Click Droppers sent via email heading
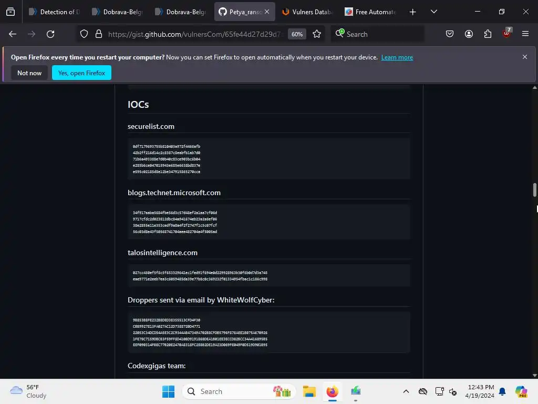The width and height of the screenshot is (538, 404). pyautogui.click(x=201, y=300)
